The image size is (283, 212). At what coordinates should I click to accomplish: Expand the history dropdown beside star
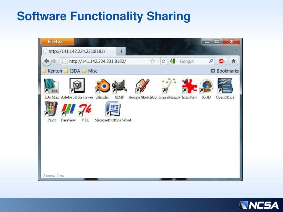click(158, 61)
